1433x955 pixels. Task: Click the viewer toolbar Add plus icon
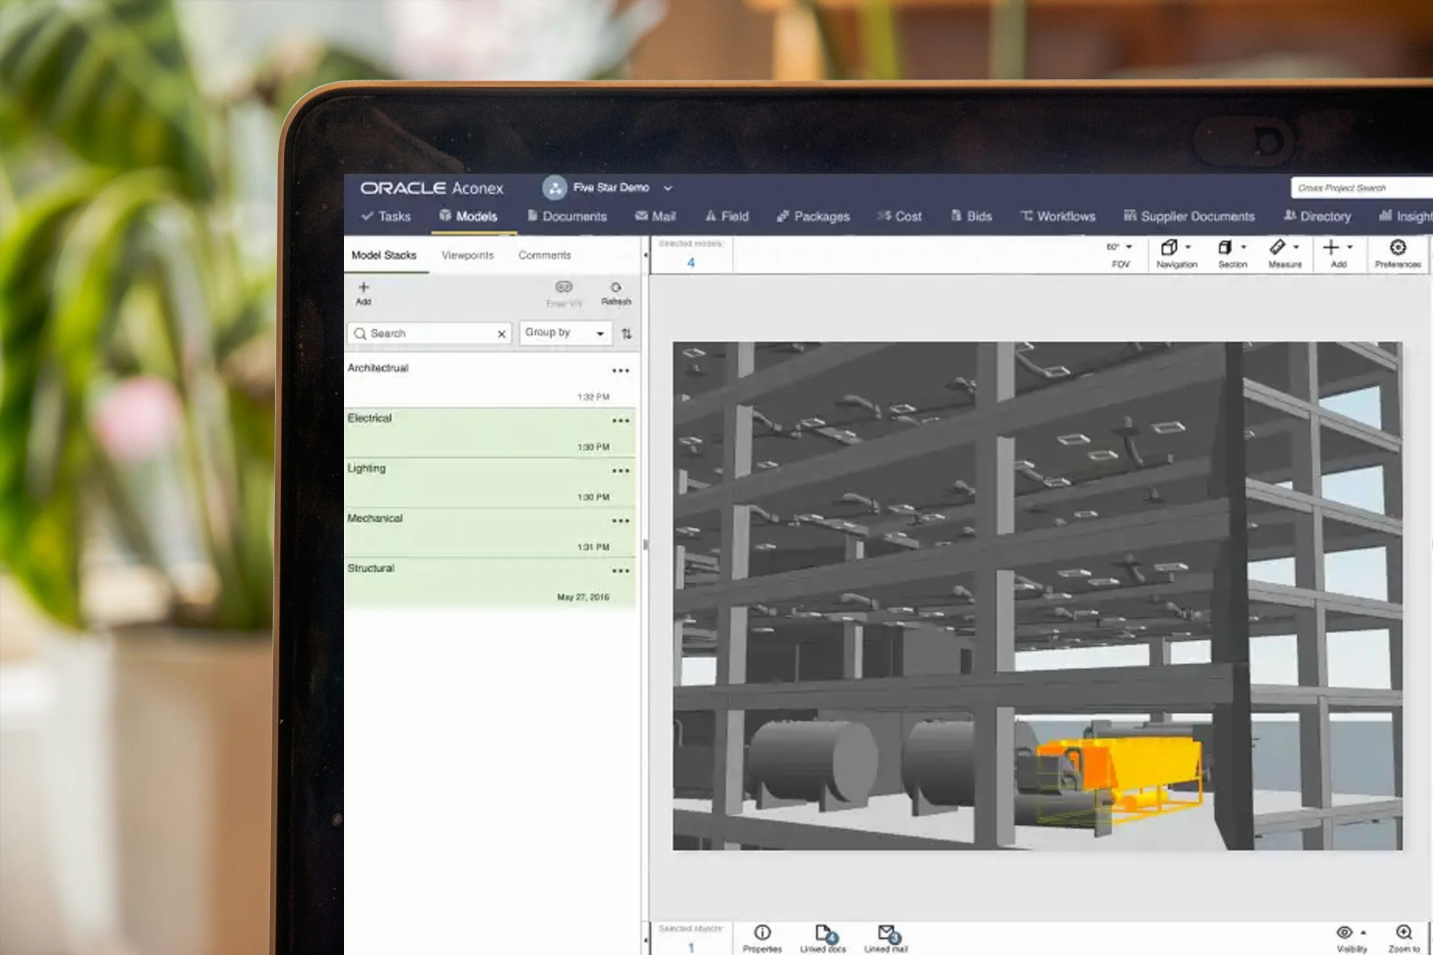pos(1331,247)
